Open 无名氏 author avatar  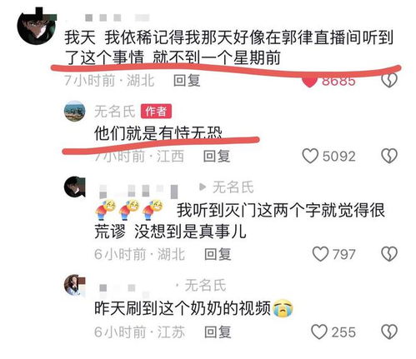pos(75,112)
